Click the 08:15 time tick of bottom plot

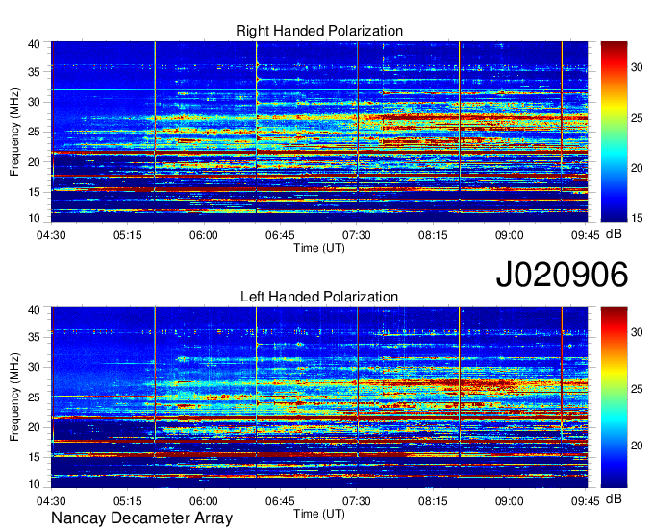433,501
